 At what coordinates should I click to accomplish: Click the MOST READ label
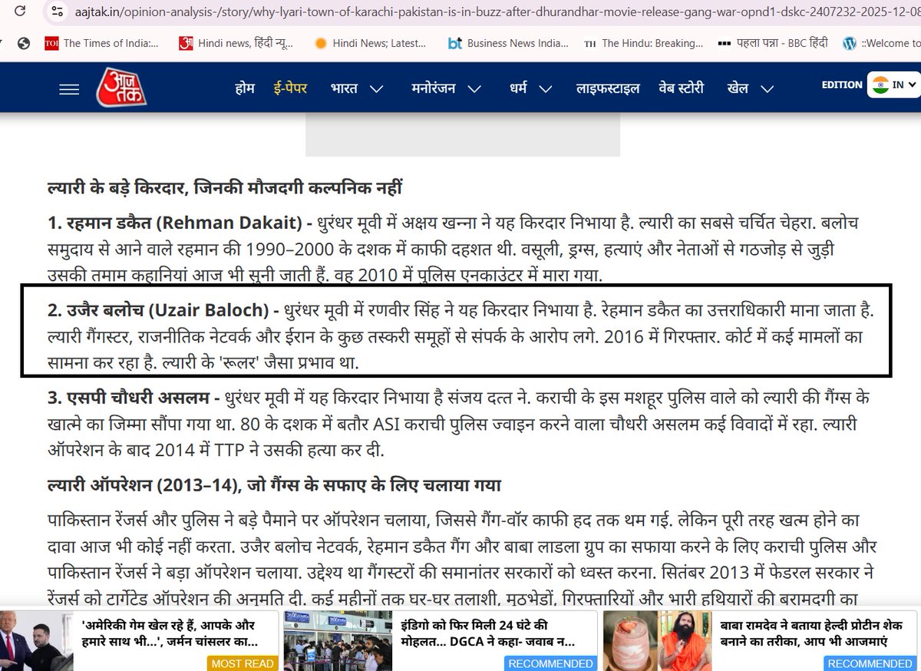pyautogui.click(x=243, y=663)
